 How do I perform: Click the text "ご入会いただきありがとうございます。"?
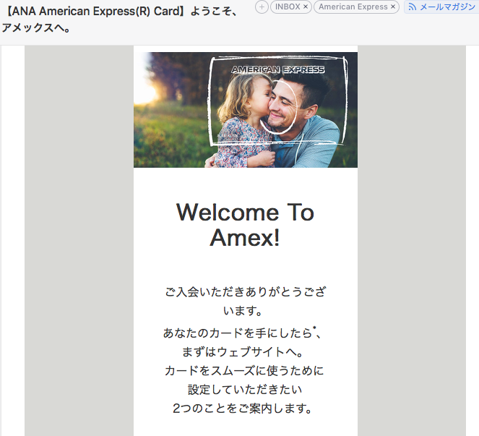click(246, 302)
